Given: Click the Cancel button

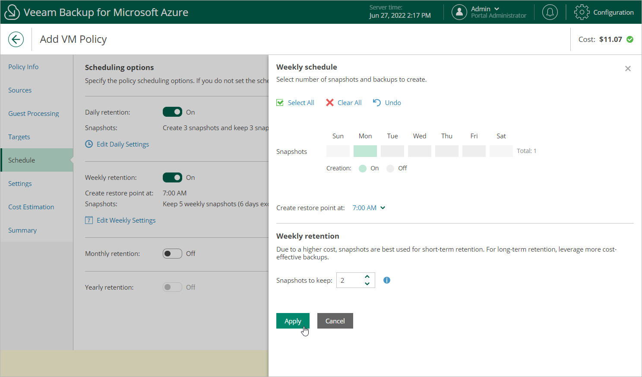Looking at the screenshot, I should click(x=335, y=321).
